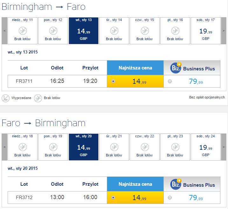Click no-flights plane icon on niedz., sty 11
Image resolution: width=228 pixels, height=209 pixels.
(x=23, y=31)
